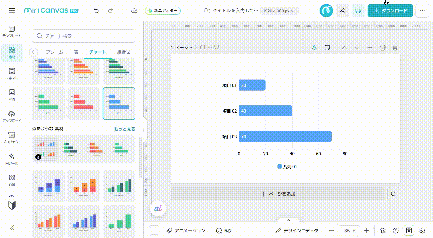Open the share icon in header

342,11
